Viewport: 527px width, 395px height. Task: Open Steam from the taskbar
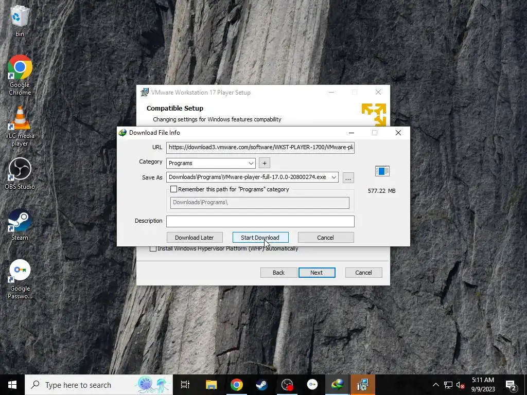pyautogui.click(x=262, y=385)
